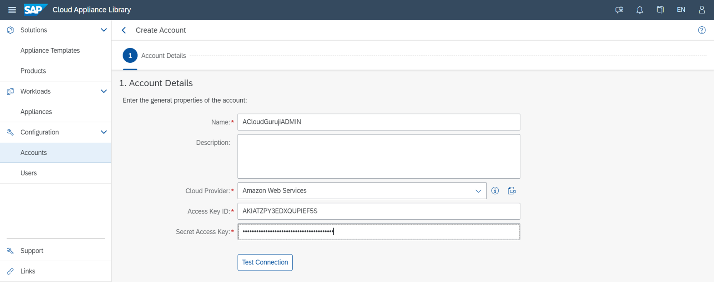Click the SAP logo
The image size is (714, 282).
35,10
